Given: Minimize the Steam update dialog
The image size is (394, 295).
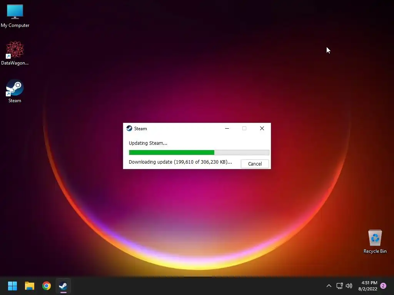Looking at the screenshot, I should (227, 128).
